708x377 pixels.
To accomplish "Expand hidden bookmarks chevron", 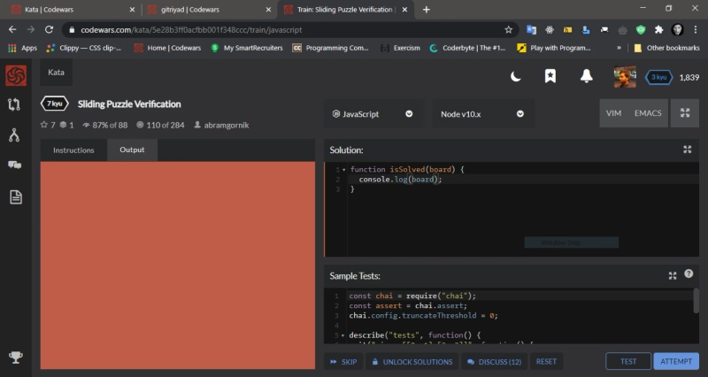I will 619,48.
